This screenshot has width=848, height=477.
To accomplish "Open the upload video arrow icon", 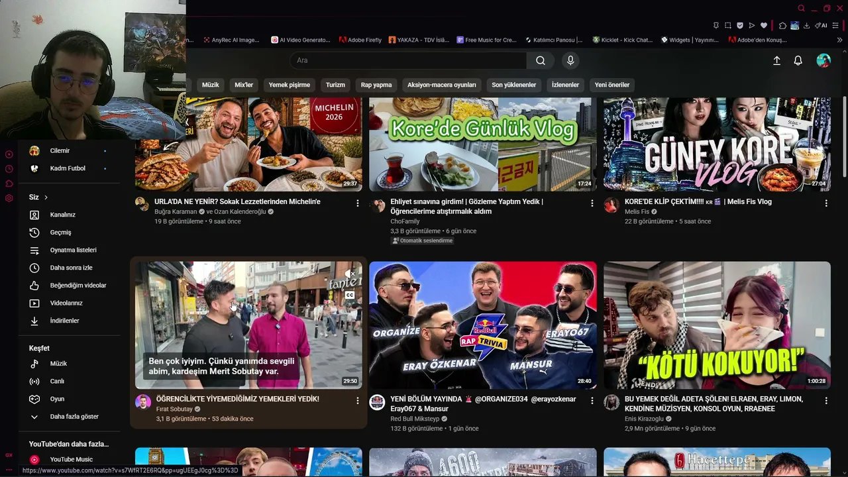I will (777, 60).
